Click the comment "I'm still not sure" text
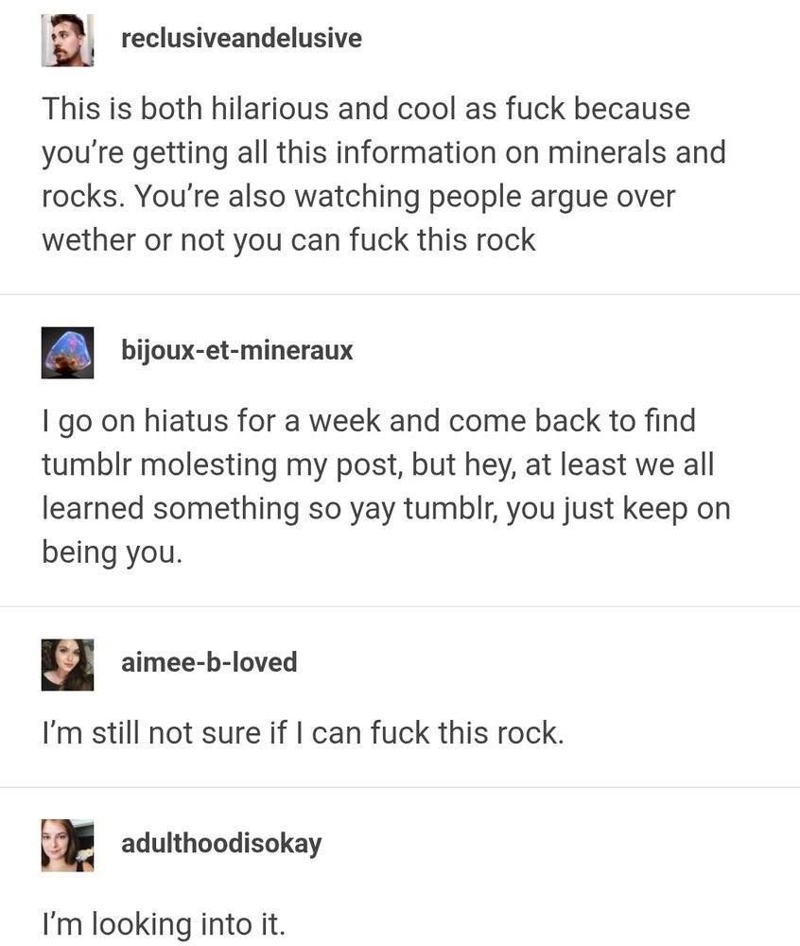 [303, 732]
